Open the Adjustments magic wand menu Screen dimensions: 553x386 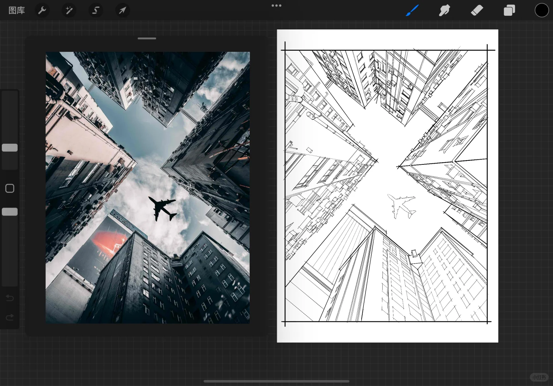tap(69, 10)
